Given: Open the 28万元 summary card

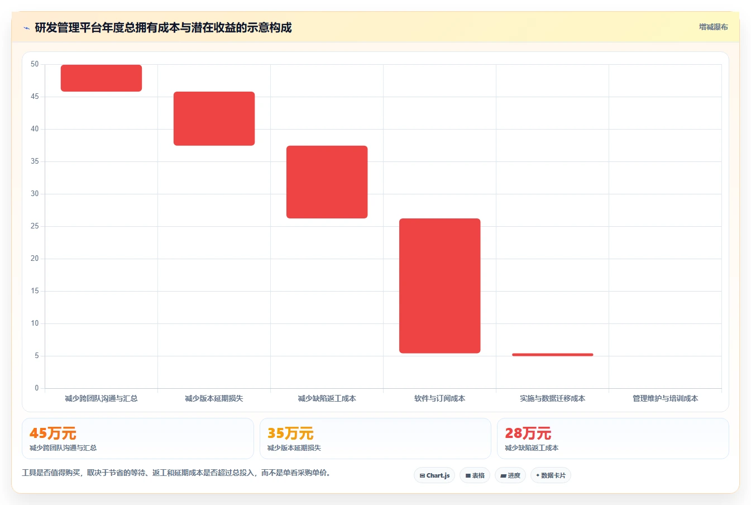Looking at the screenshot, I should [613, 439].
